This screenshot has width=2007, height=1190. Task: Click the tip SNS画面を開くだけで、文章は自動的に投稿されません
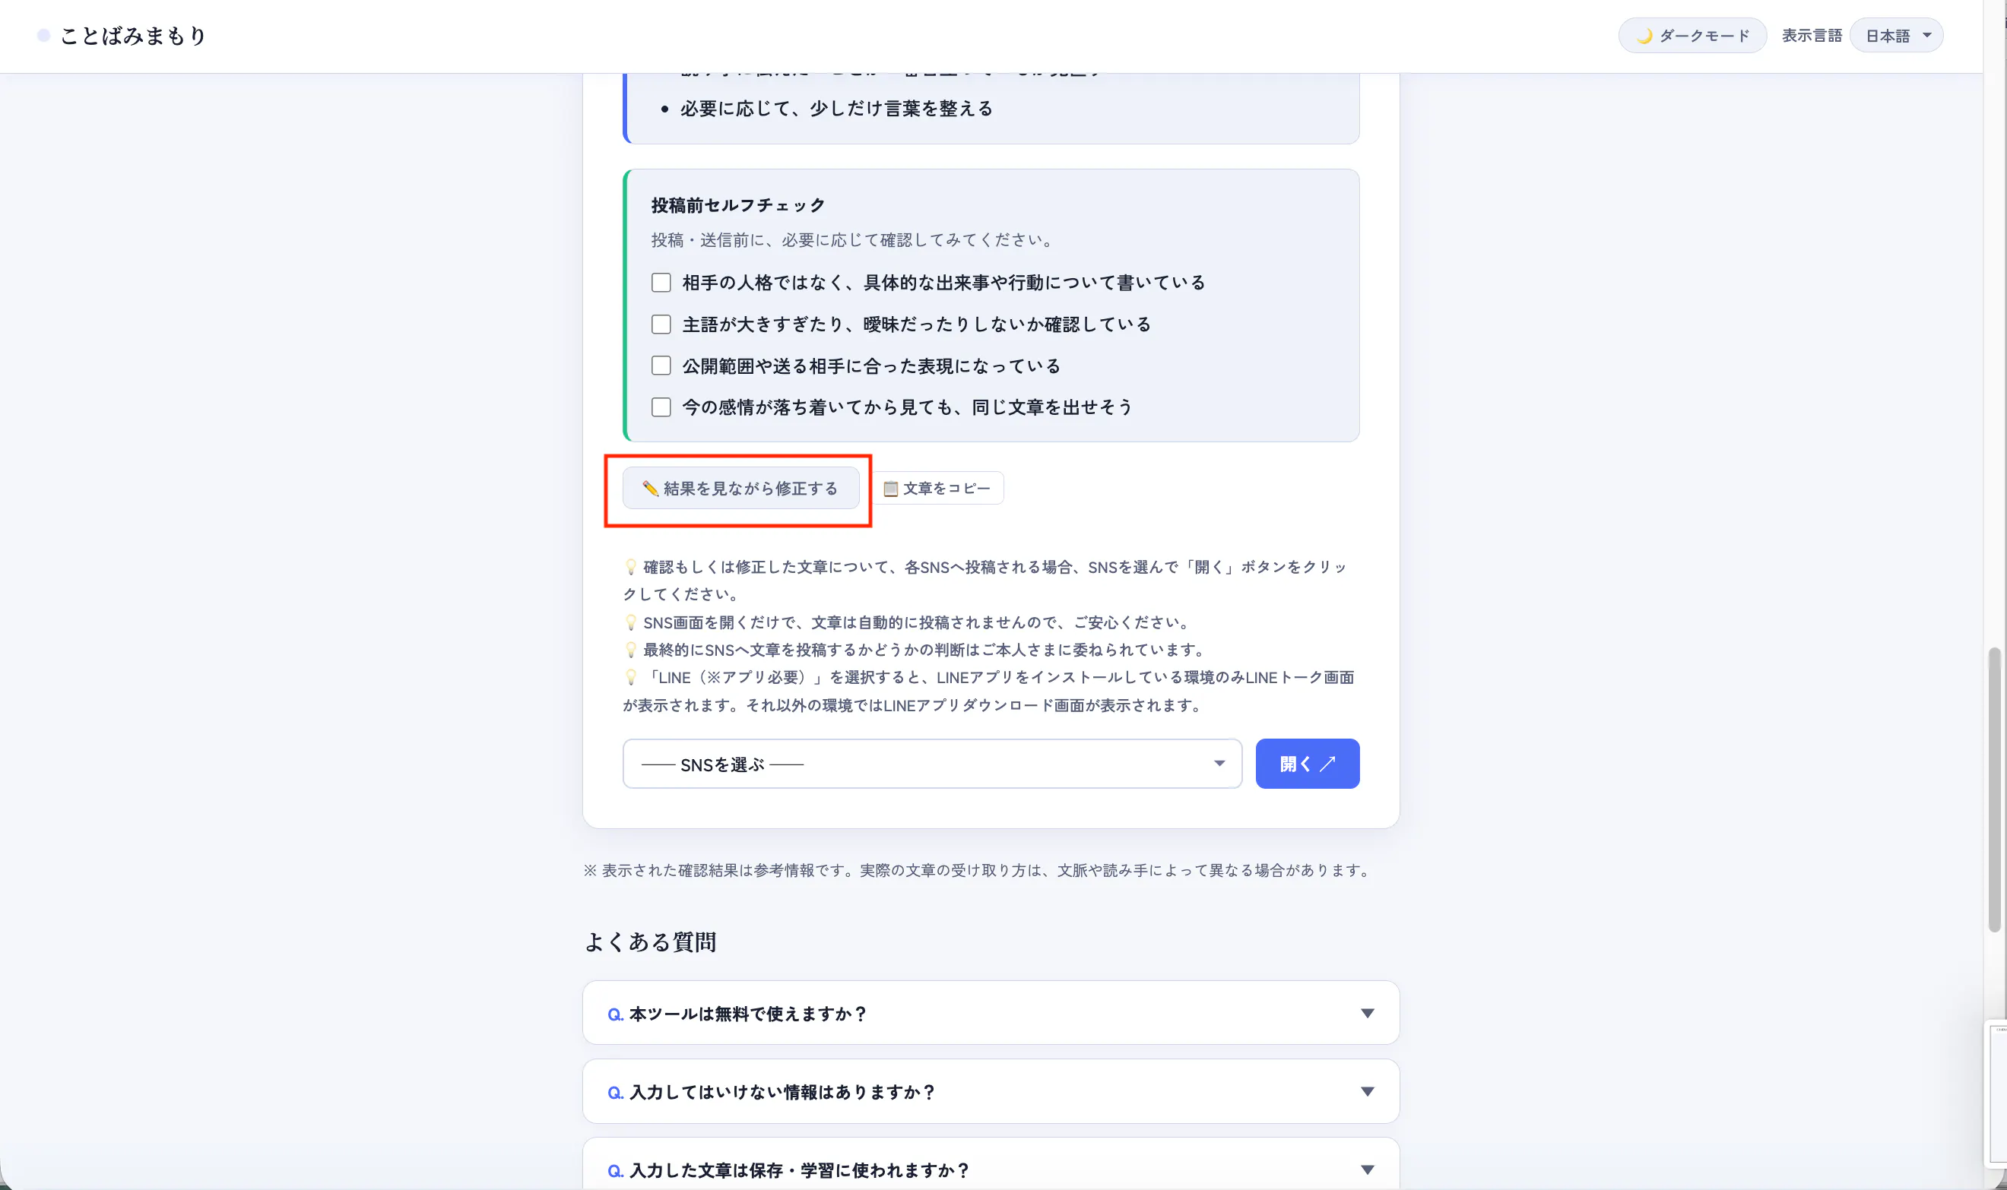pyautogui.click(x=908, y=622)
